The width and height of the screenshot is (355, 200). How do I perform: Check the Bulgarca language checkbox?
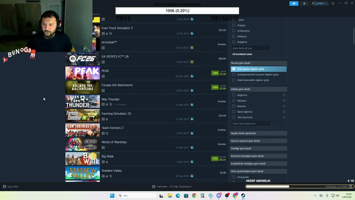[x=234, y=42]
